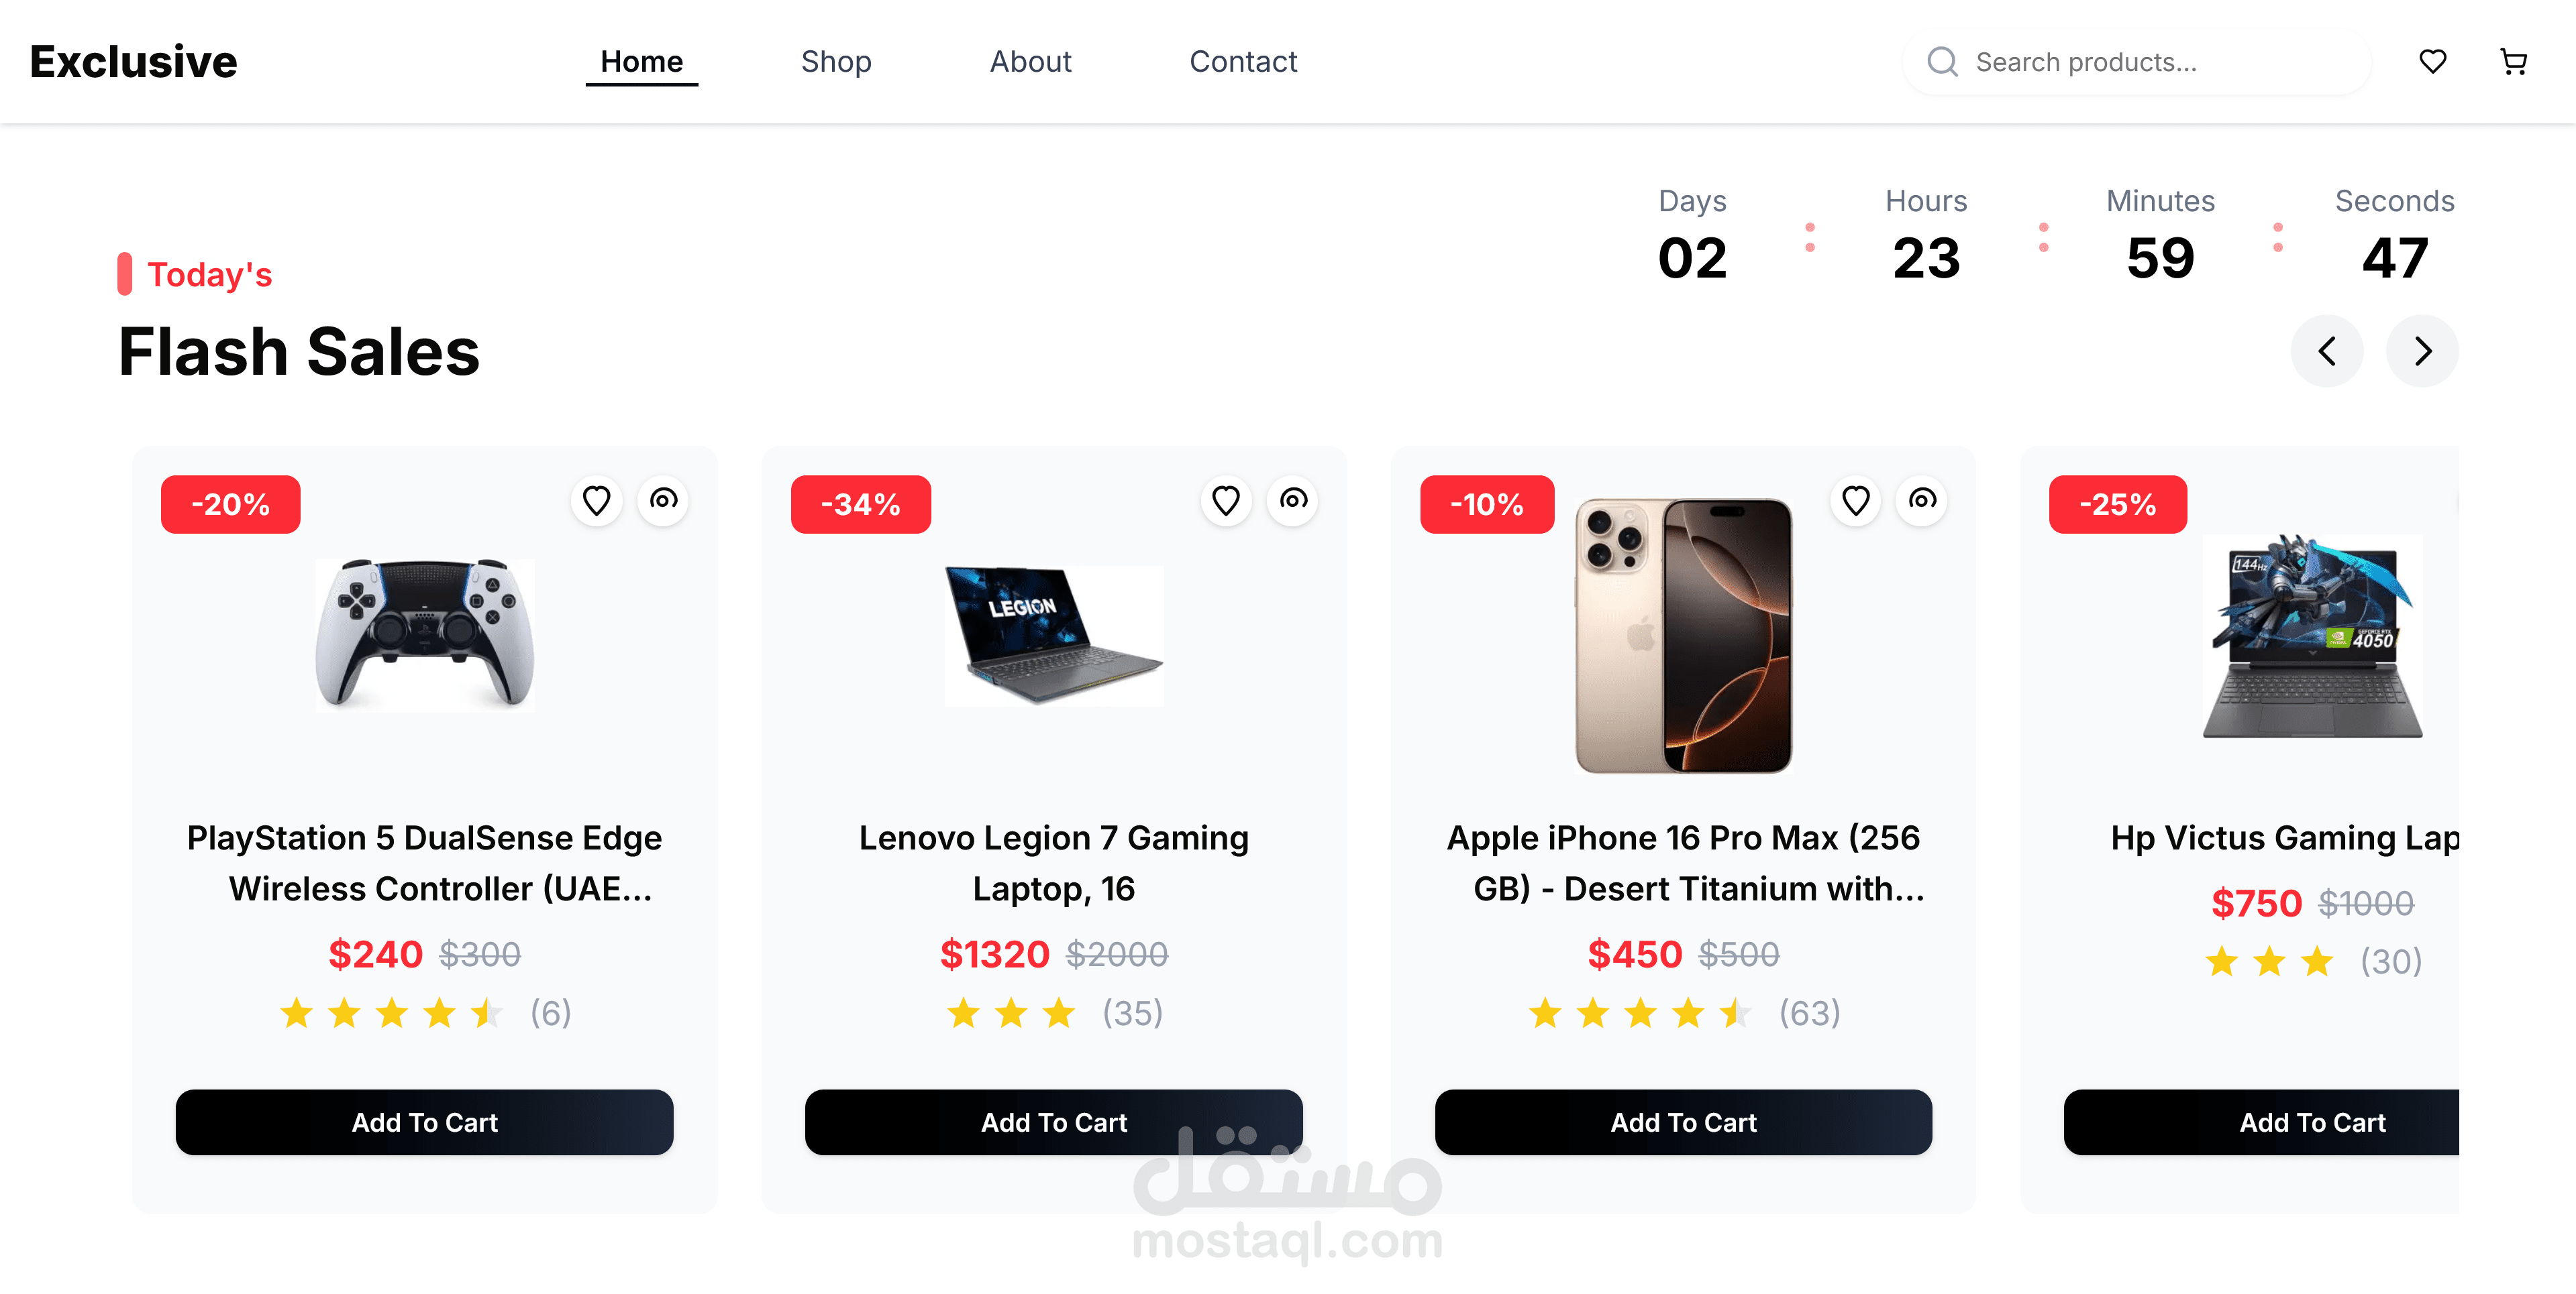Navigate to the About page
Screen dimensions: 2576x1294
1030,62
